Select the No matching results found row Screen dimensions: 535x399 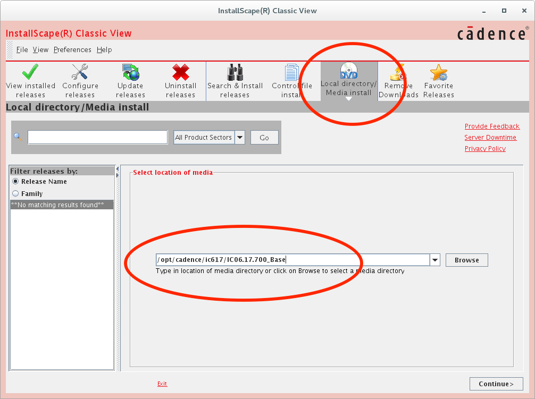pyautogui.click(x=62, y=205)
